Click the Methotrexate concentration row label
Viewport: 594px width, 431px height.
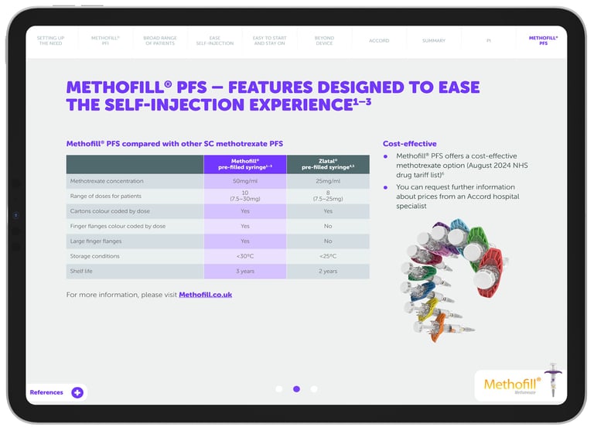107,181
